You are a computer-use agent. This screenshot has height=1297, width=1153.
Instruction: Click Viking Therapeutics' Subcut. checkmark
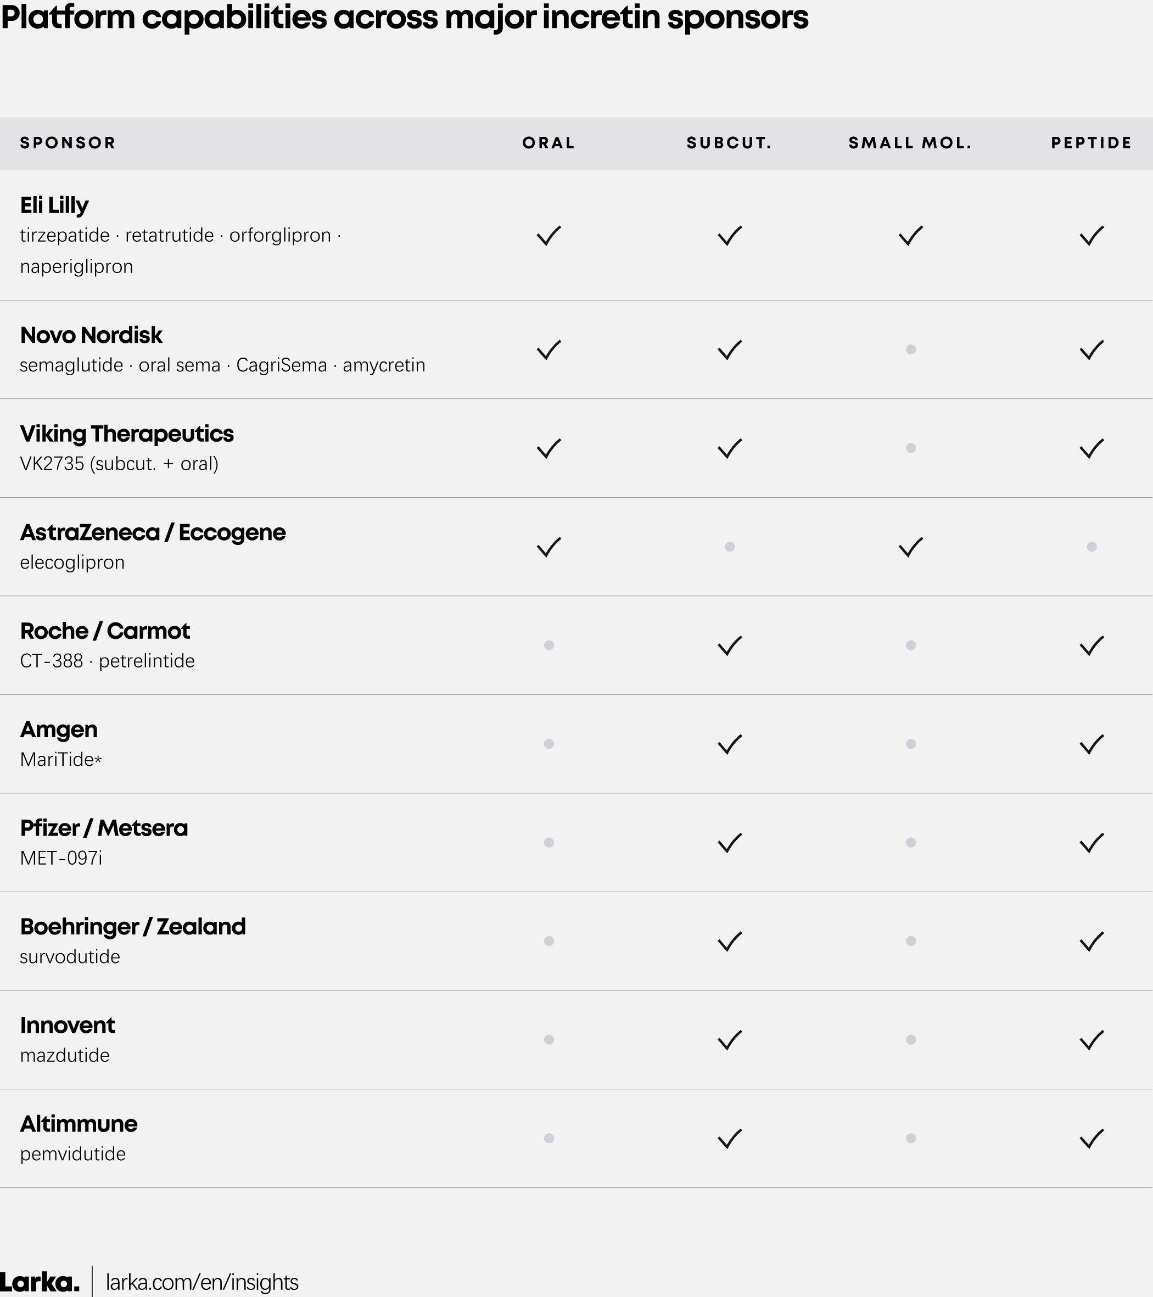point(730,449)
